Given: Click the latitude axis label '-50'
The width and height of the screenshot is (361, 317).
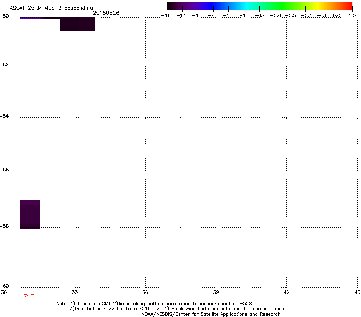Looking at the screenshot, I should tap(4, 16).
